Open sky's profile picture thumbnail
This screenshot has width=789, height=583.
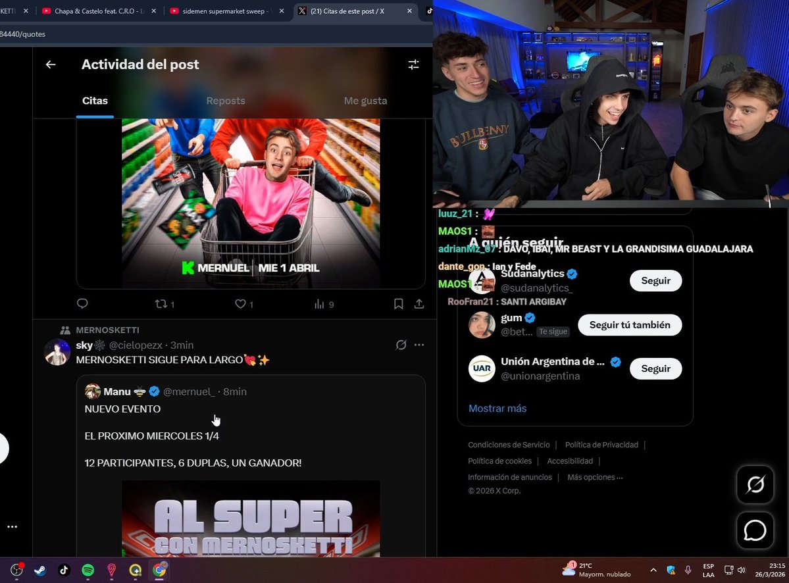[x=57, y=352]
